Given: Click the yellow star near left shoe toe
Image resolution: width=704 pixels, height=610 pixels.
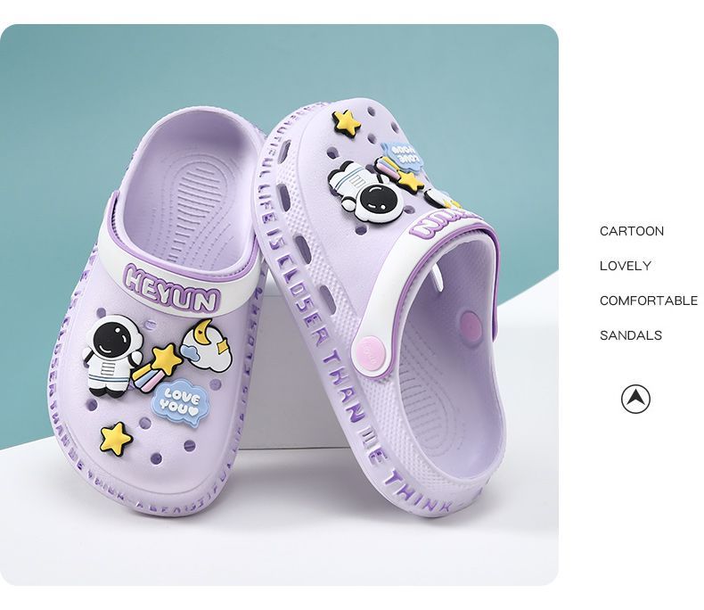Looking at the screenshot, I should [116, 436].
